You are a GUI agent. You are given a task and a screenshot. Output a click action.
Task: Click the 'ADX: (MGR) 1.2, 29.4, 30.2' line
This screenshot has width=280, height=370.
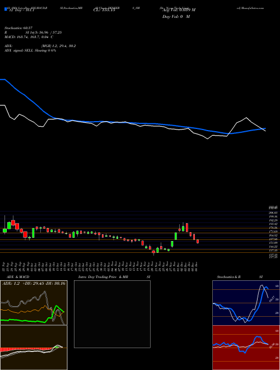coord(40,46)
